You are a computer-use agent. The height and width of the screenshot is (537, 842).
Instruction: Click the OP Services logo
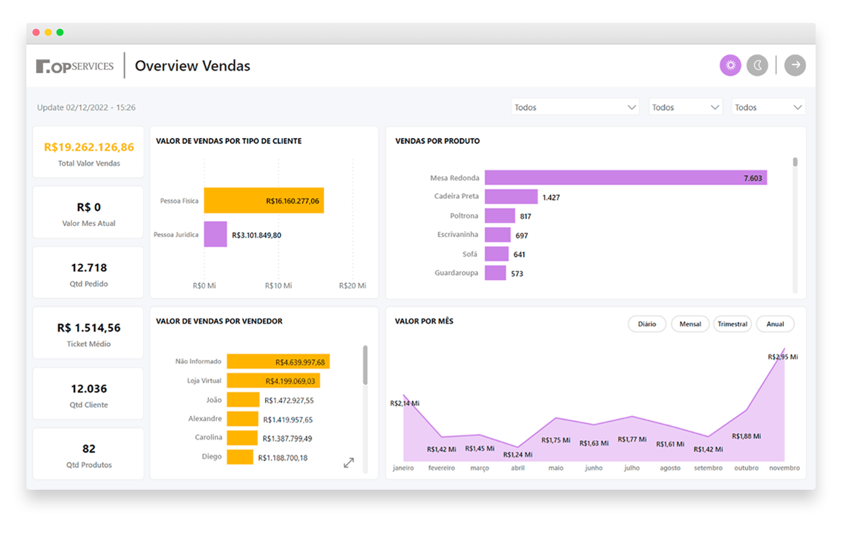pyautogui.click(x=75, y=66)
